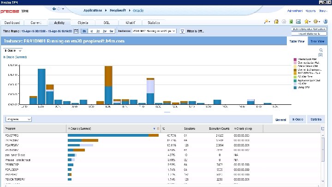Select the 5w time range
Viewport: 332px width, 187px height.
click(x=112, y=31)
